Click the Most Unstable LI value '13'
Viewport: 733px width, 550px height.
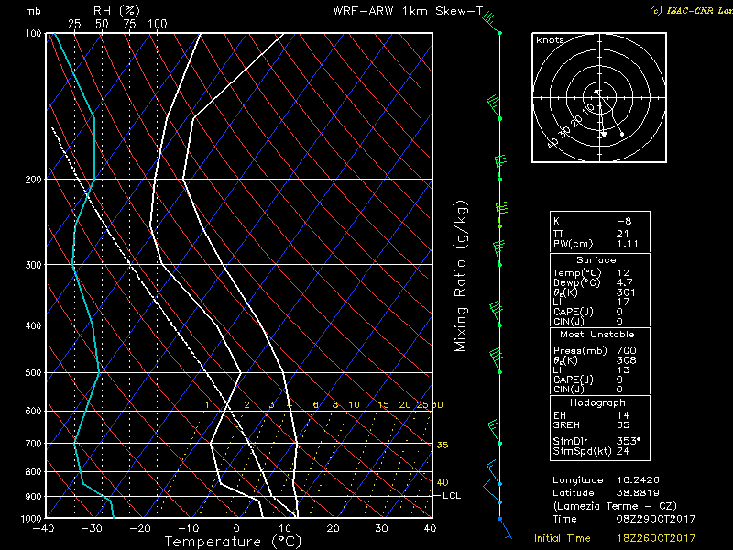pyautogui.click(x=623, y=370)
